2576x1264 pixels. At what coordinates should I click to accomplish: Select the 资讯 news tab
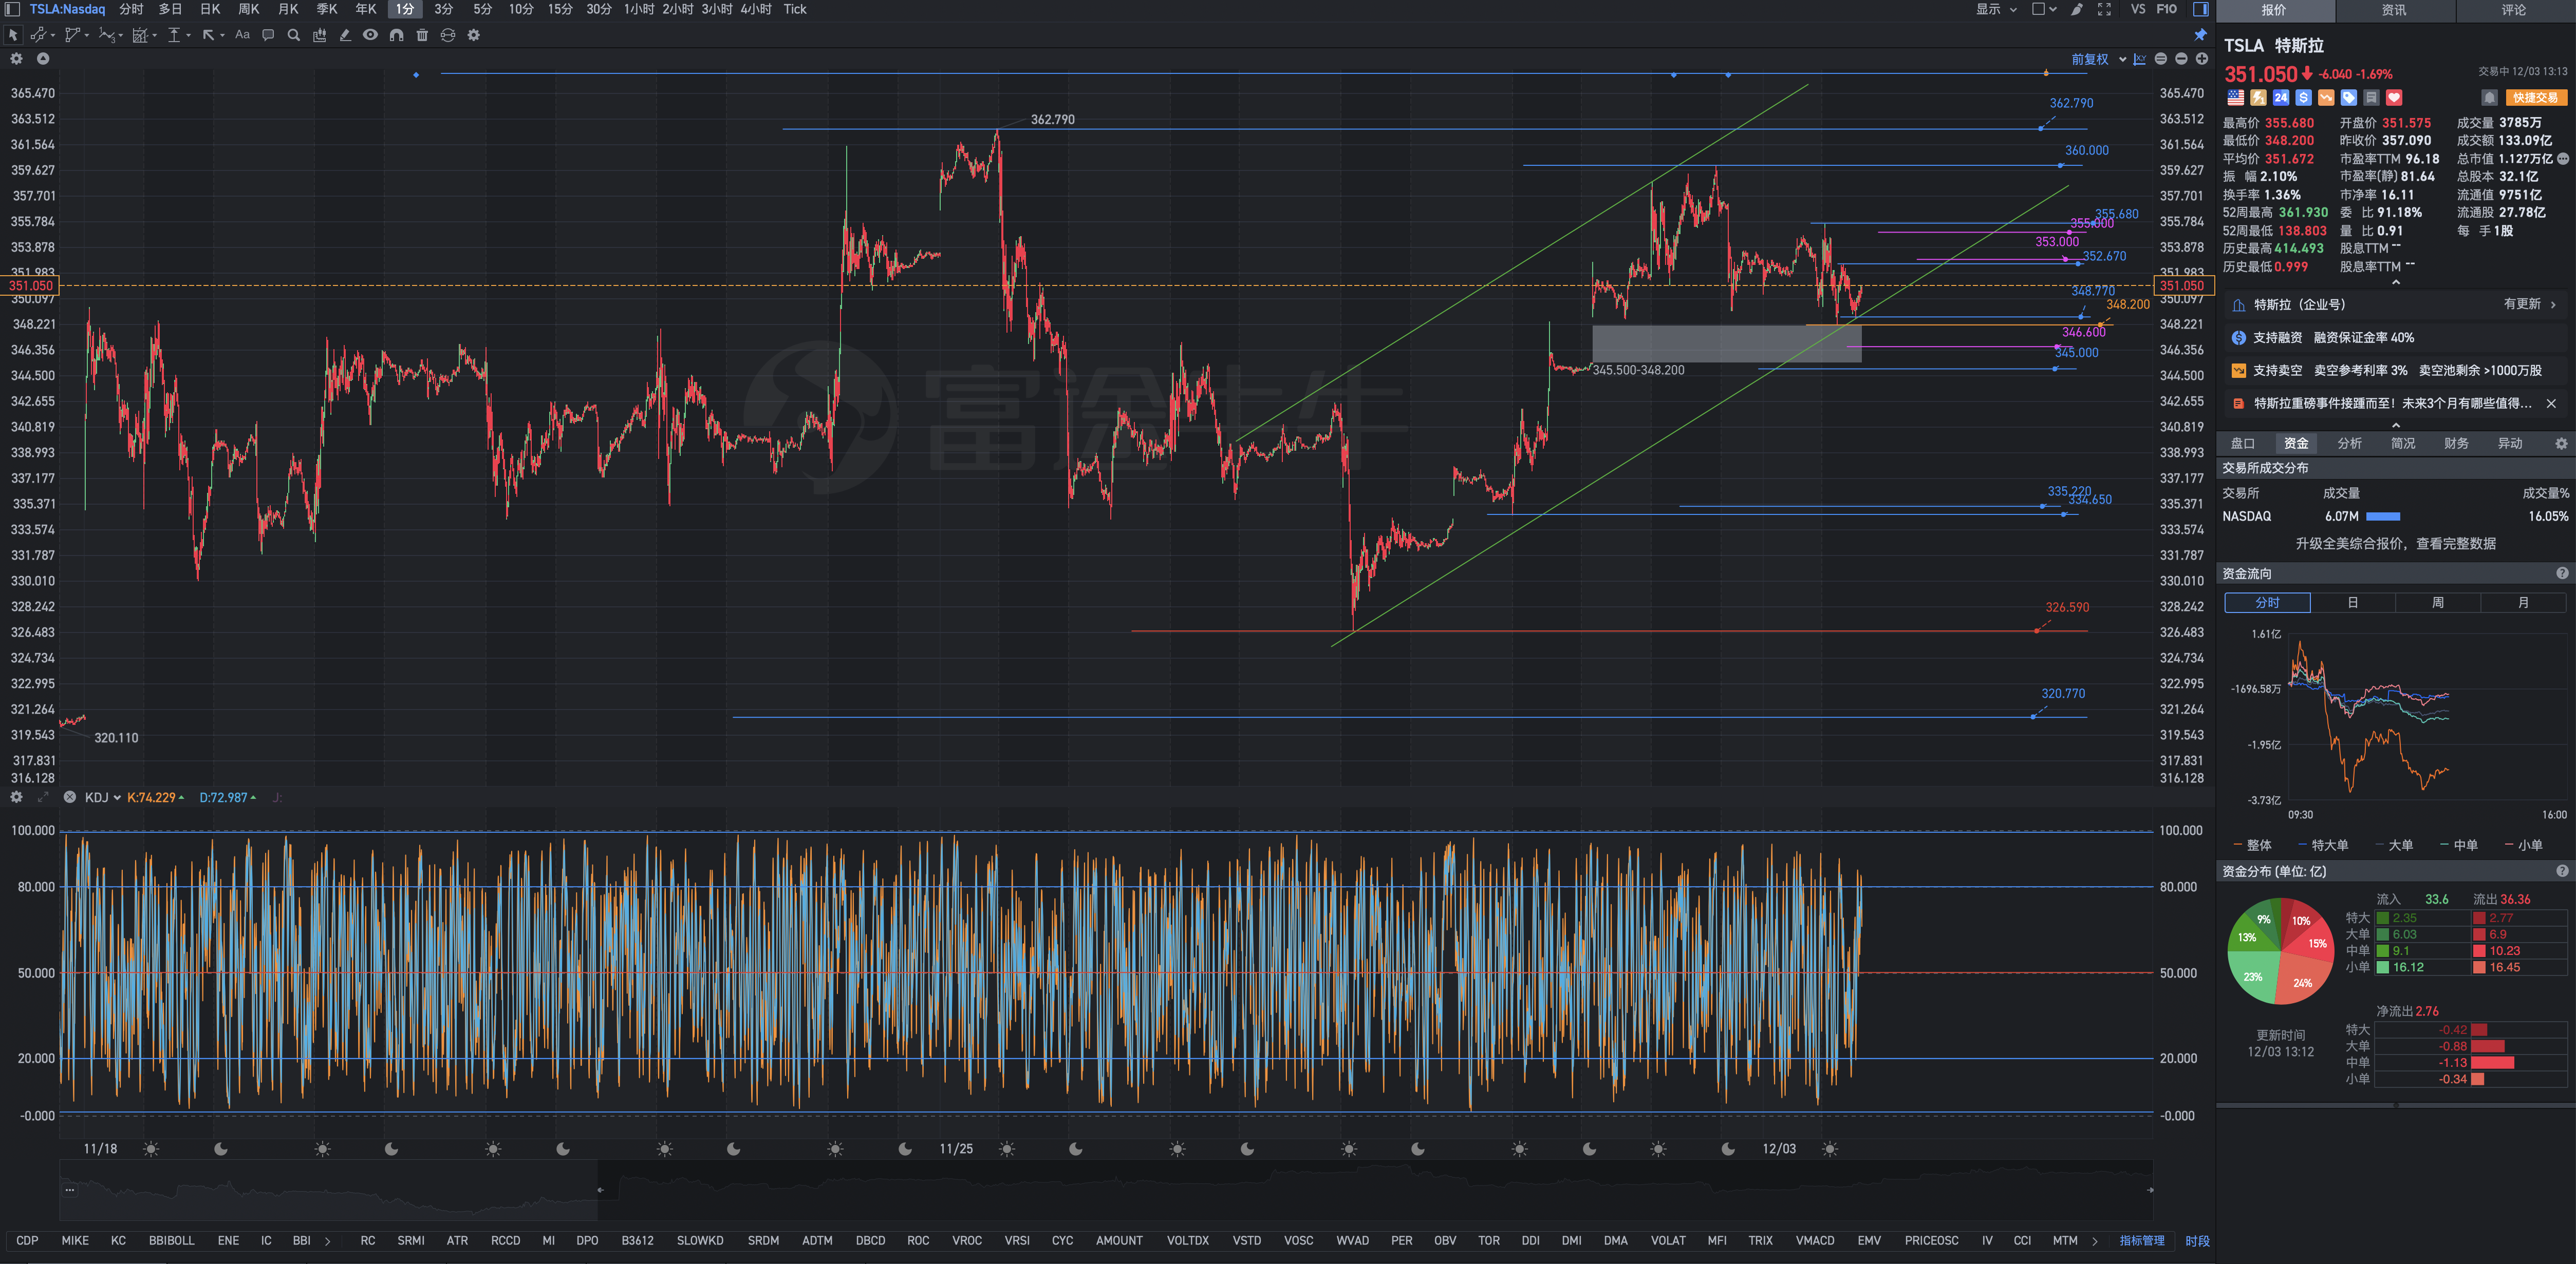[2394, 10]
